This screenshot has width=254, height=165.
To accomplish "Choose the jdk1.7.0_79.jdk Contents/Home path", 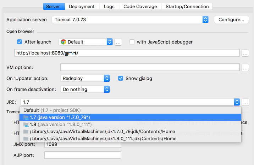I will pos(130,132).
